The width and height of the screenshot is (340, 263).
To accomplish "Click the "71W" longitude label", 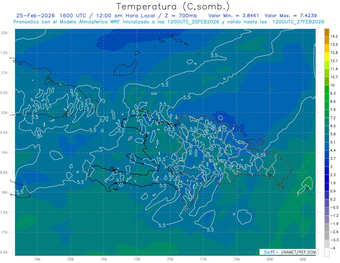I will point(203,259).
